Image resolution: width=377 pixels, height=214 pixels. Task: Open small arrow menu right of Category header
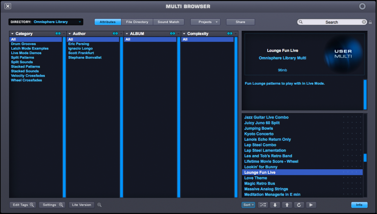pos(64,34)
